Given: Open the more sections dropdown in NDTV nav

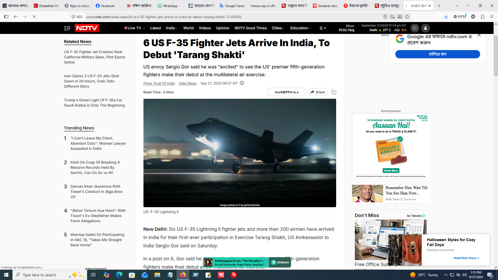Looking at the screenshot, I should click(323, 28).
